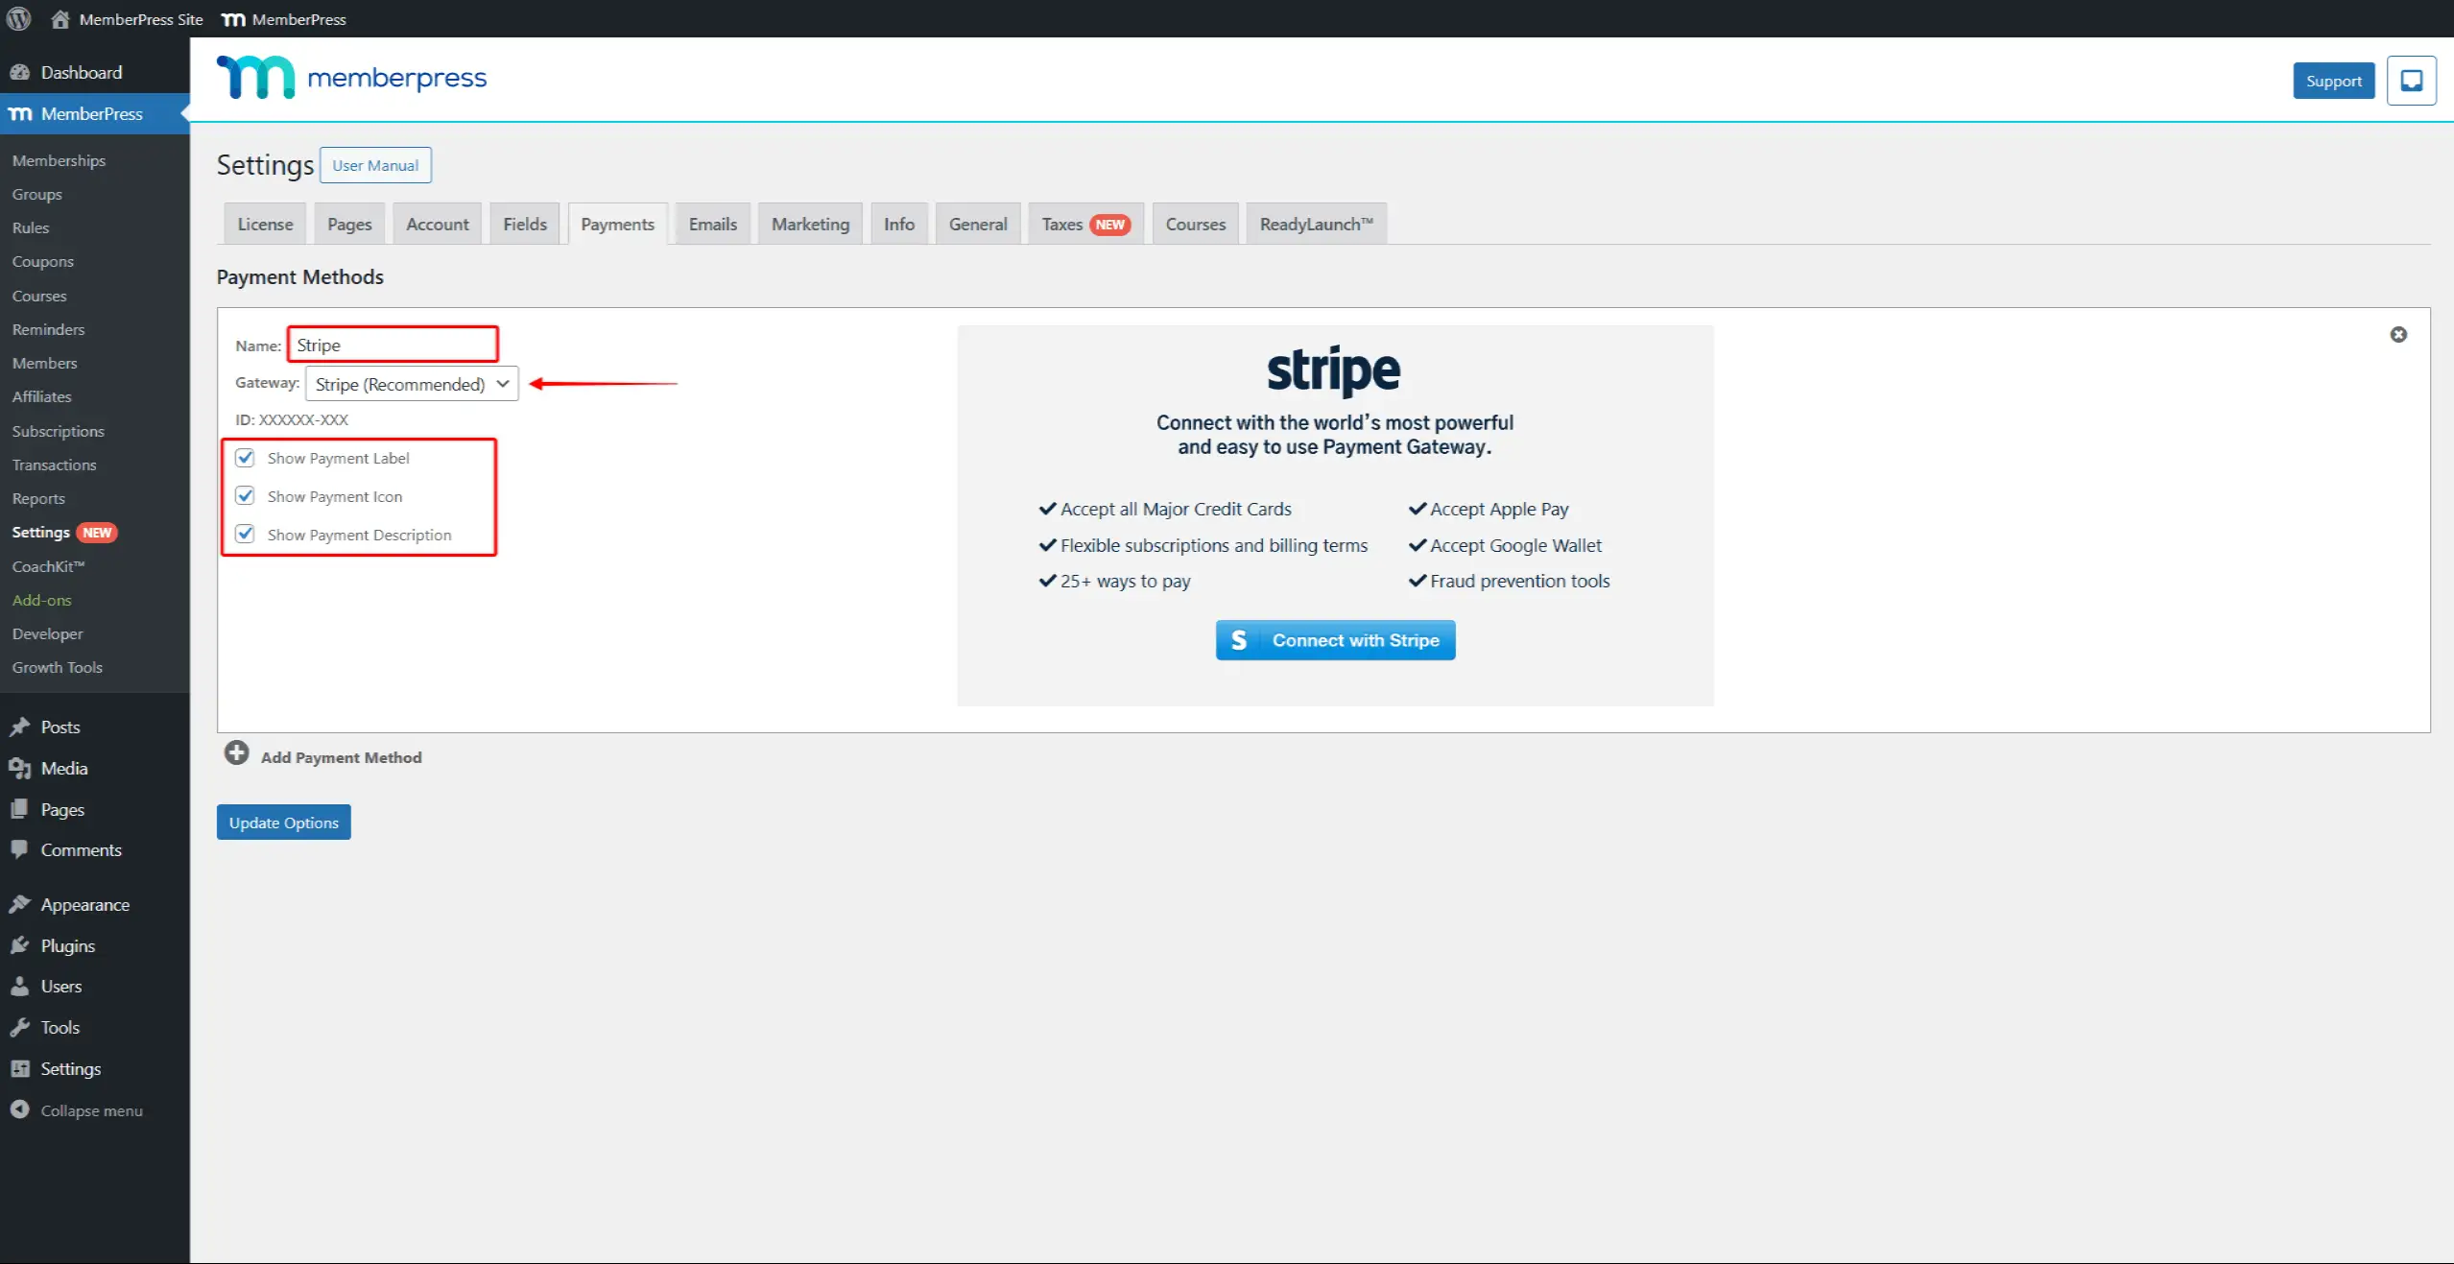This screenshot has width=2454, height=1264.
Task: Open Courses in the sidebar submenu
Action: (39, 296)
